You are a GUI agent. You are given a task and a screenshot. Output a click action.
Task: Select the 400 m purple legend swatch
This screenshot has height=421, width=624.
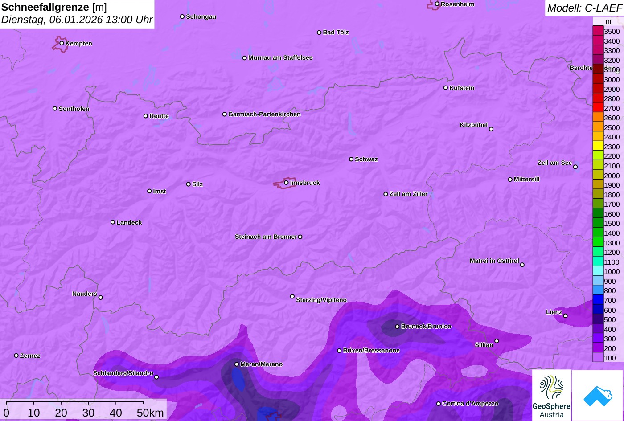pos(598,329)
